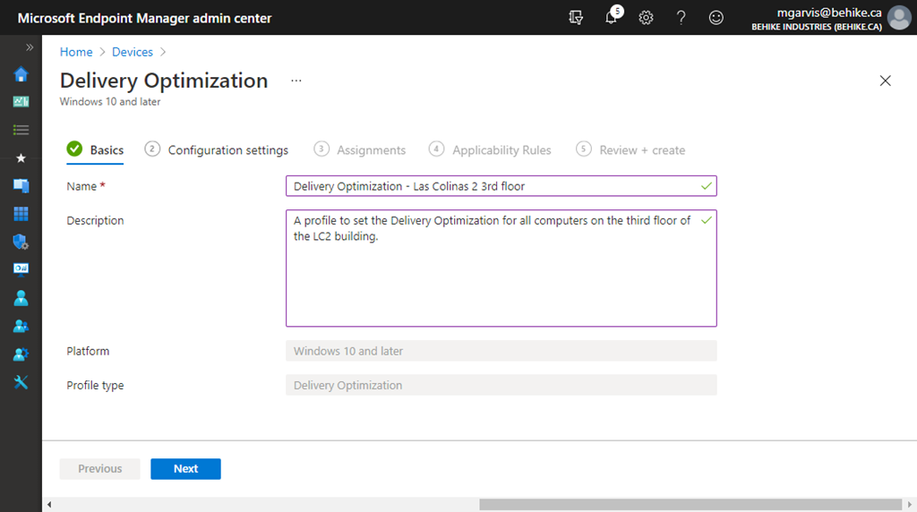Viewport: 917px width, 512px height.
Task: Open Troubleshooting wrench icon in sidebar
Action: pyautogui.click(x=21, y=382)
